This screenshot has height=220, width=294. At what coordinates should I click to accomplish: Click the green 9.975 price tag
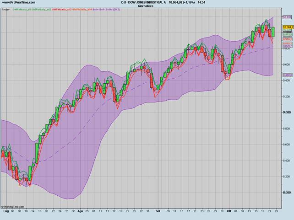click(x=288, y=35)
